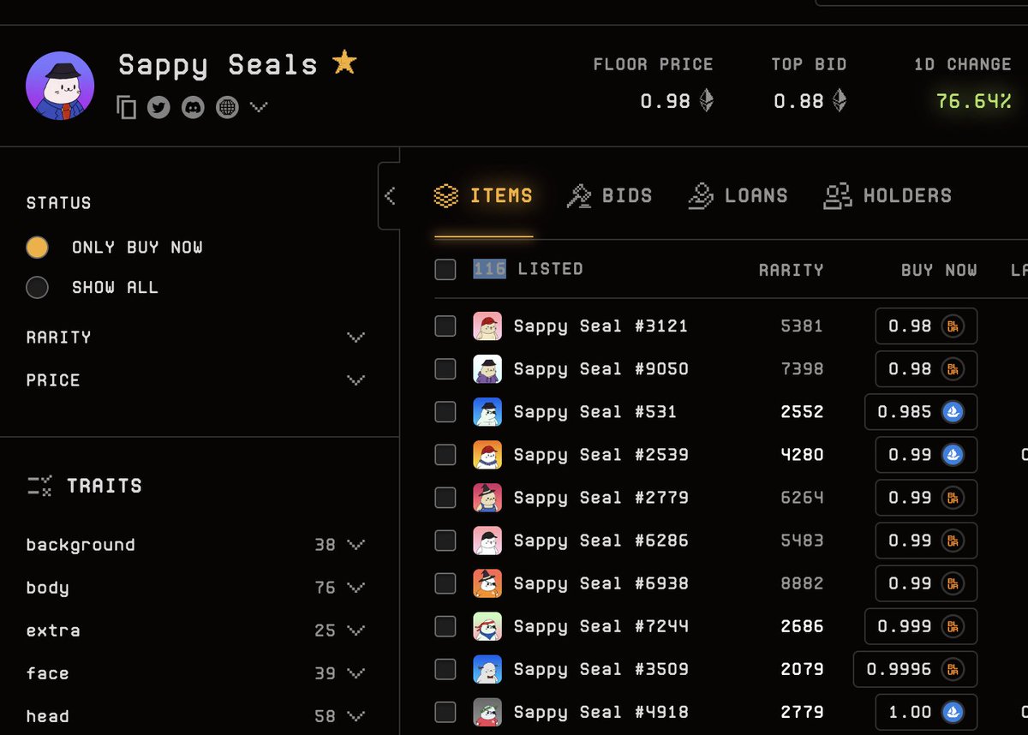Buy Sappy Seal #7244 for 0.999
The image size is (1028, 735).
point(921,626)
